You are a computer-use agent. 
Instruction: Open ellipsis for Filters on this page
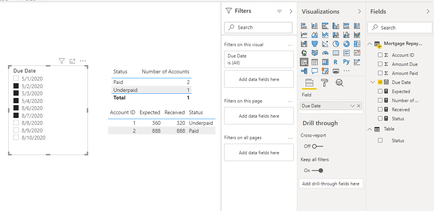tap(290, 101)
